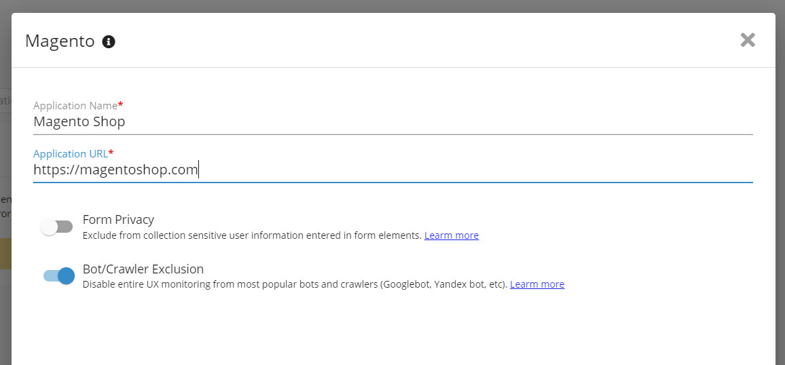Open Learn more link for Bot/Crawler Exclusion
The height and width of the screenshot is (365, 785).
point(537,284)
